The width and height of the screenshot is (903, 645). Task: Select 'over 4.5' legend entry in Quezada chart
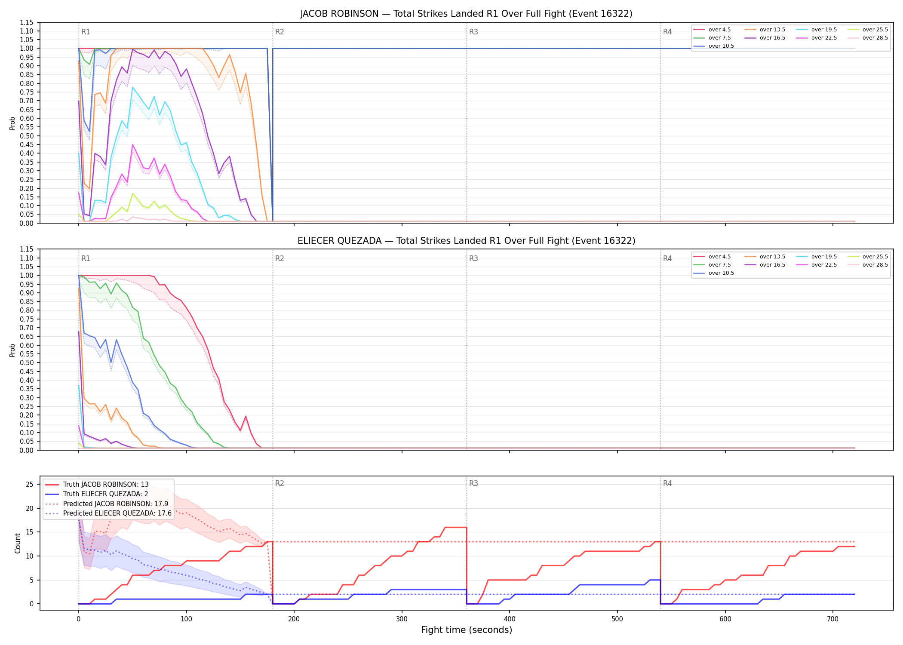coord(712,257)
